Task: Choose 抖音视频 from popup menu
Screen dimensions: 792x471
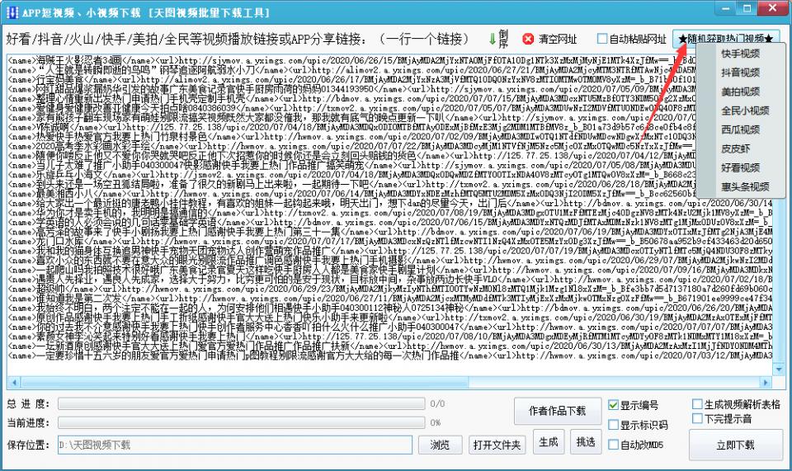Action: pyautogui.click(x=741, y=73)
